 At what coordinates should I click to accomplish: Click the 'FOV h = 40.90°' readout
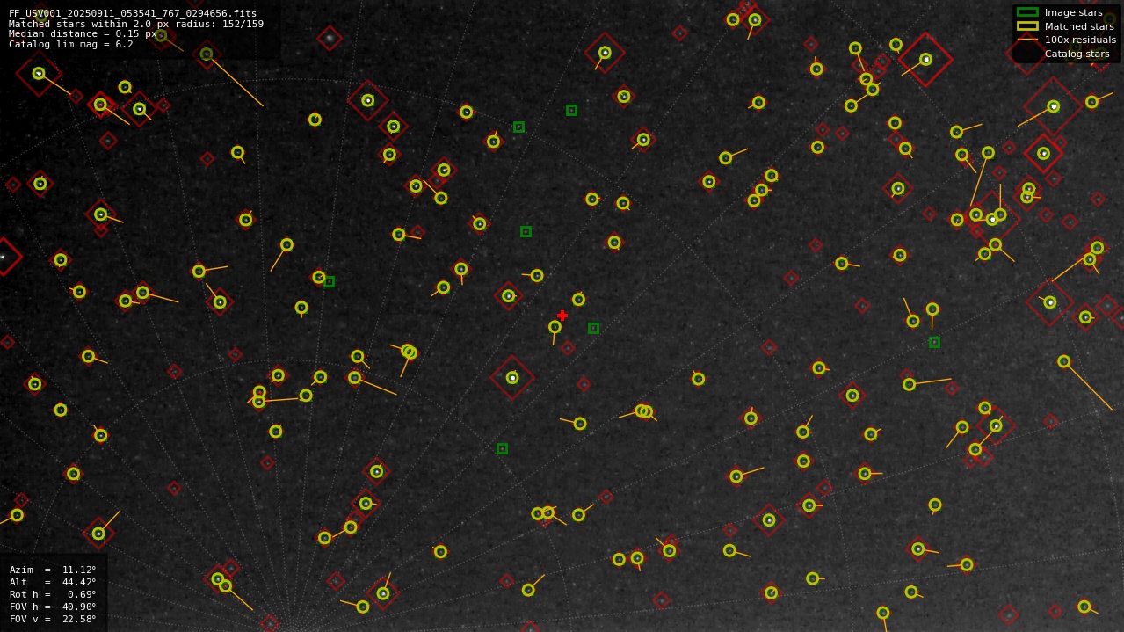(53, 607)
